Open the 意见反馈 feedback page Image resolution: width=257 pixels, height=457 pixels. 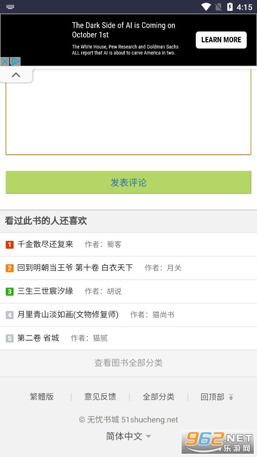click(x=100, y=397)
